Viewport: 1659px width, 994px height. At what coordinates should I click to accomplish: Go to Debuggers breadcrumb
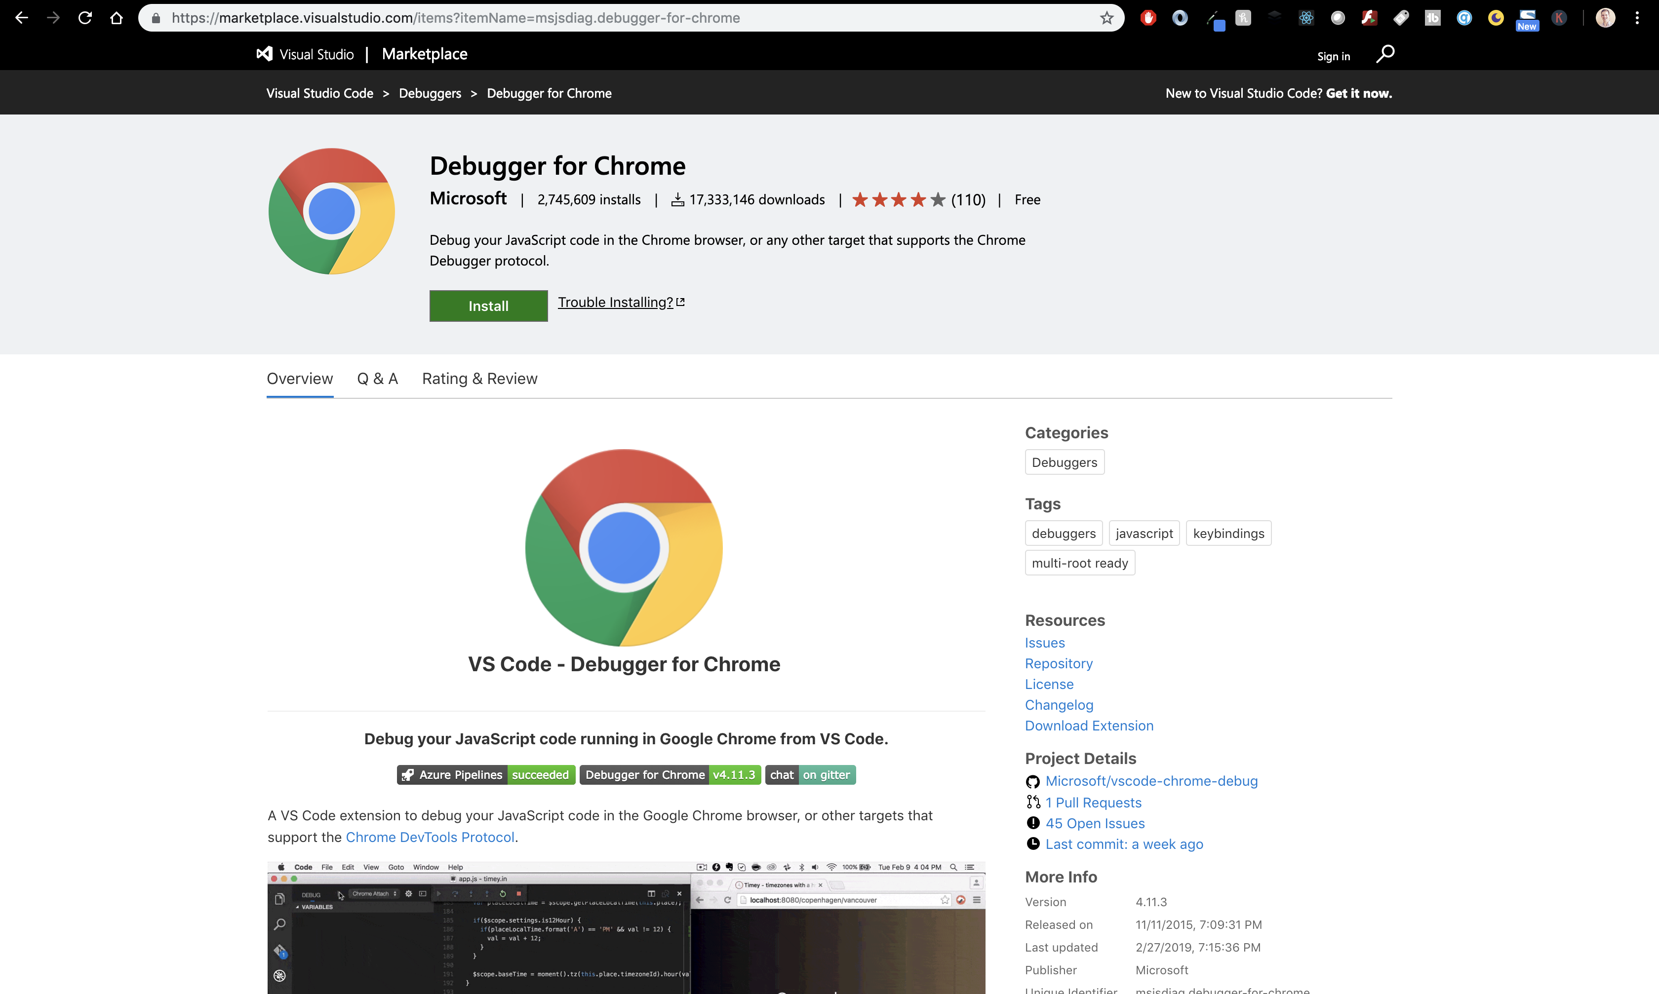430,93
